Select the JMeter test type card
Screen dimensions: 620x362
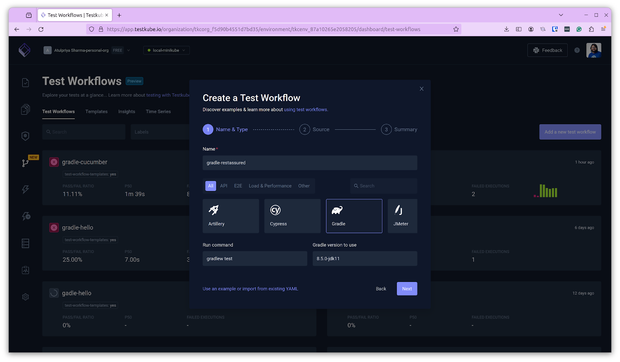[x=402, y=216]
